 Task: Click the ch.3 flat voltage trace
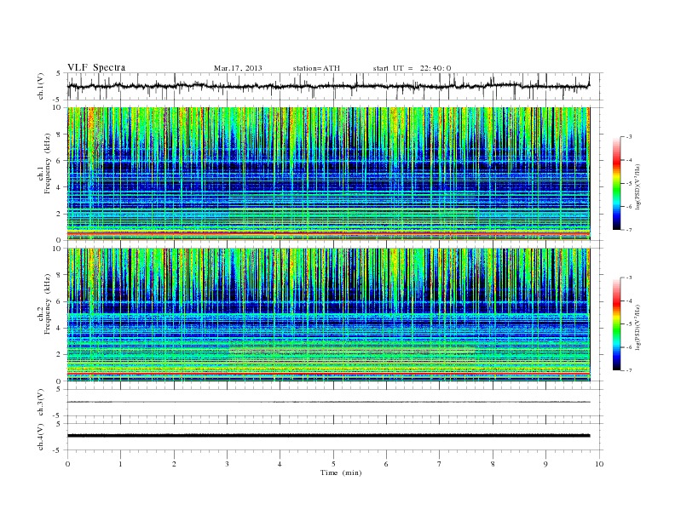pos(328,402)
